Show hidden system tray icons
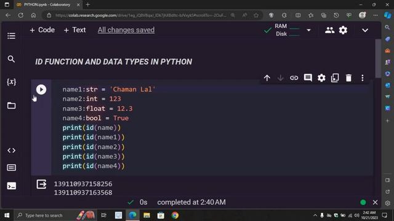Image resolution: width=394 pixels, height=221 pixels. (315, 215)
